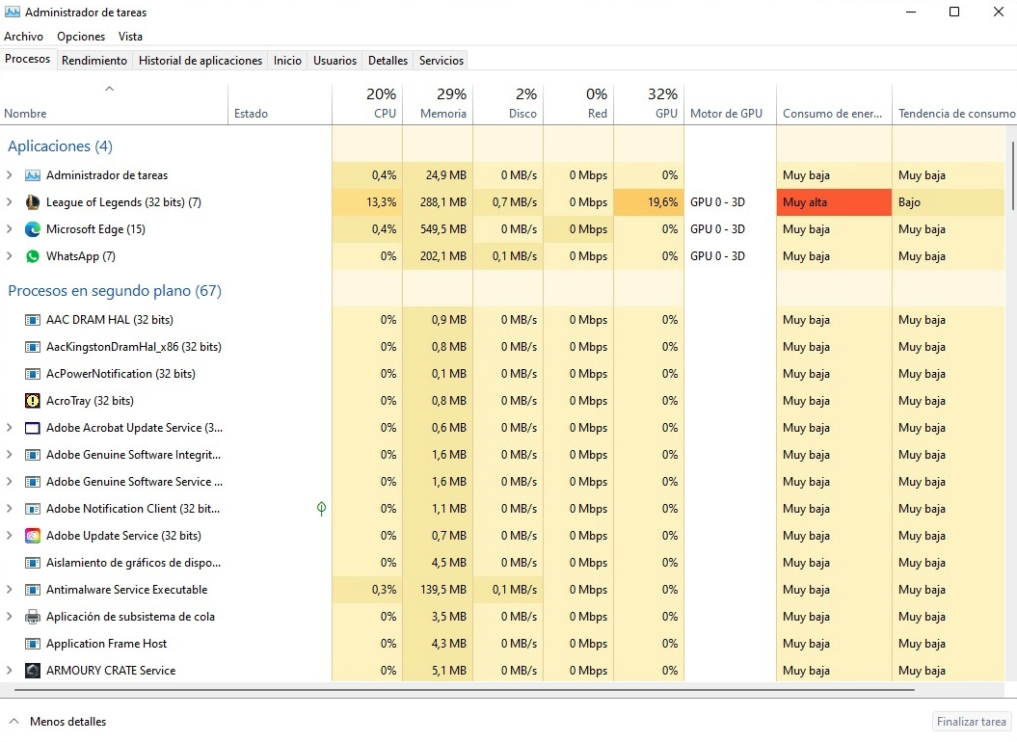Image resolution: width=1017 pixels, height=742 pixels.
Task: Click the League of Legends process icon
Action: click(x=33, y=202)
